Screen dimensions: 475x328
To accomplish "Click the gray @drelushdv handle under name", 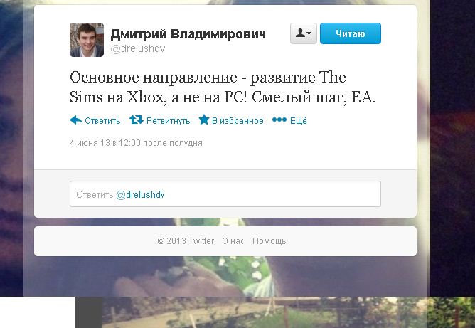I will (138, 49).
